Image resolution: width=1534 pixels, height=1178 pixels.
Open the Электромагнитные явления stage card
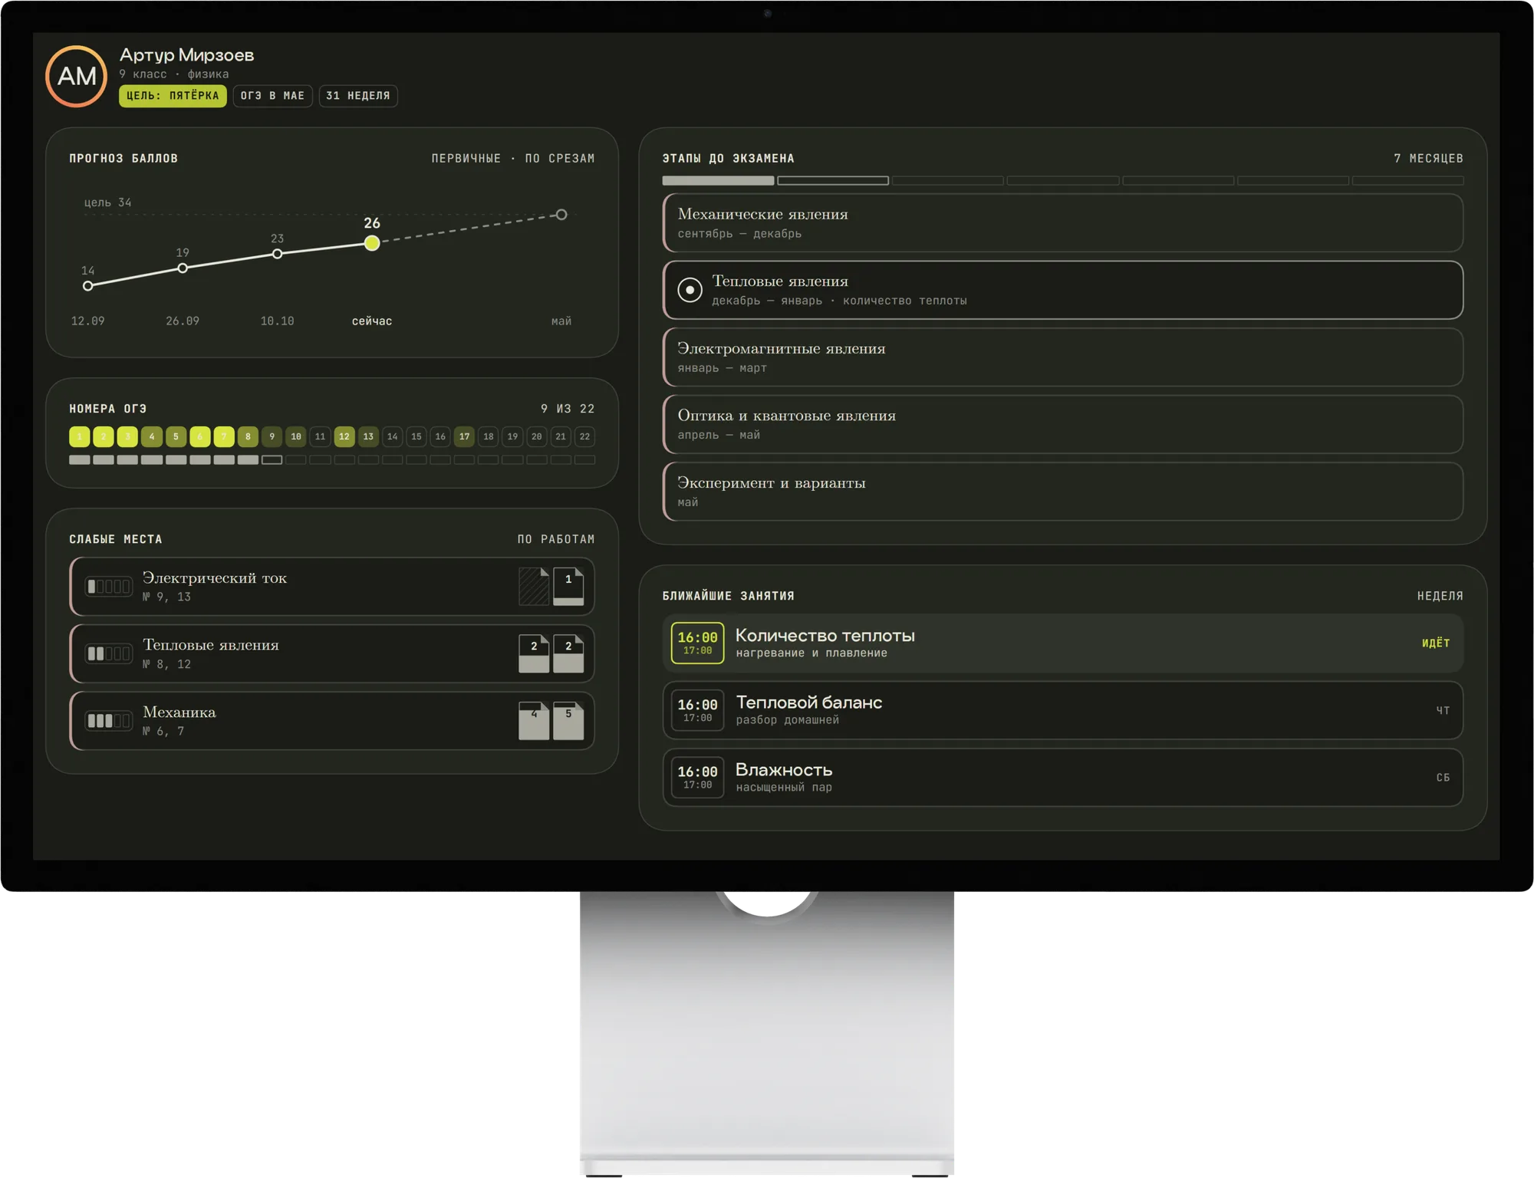click(1063, 357)
